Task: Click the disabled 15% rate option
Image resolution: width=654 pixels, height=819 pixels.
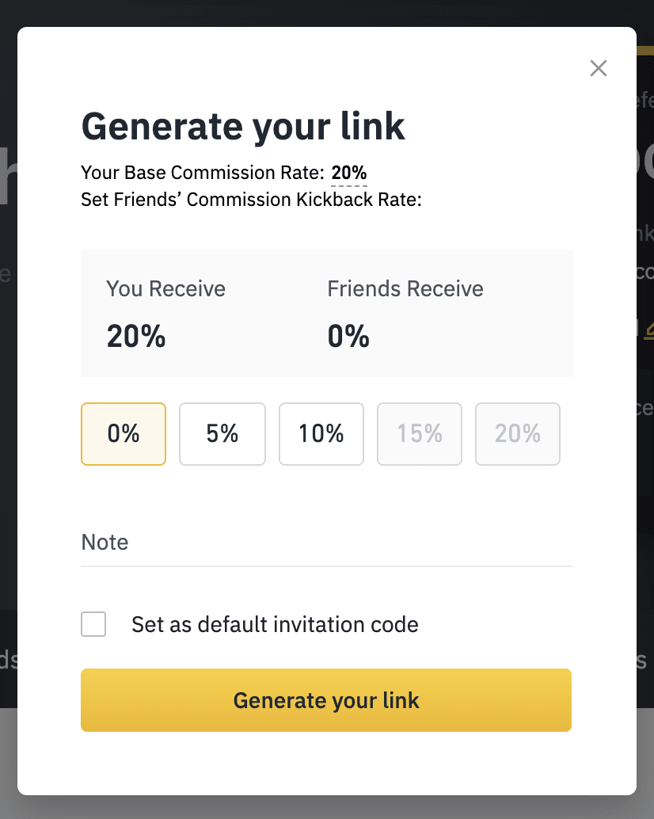Action: click(420, 433)
